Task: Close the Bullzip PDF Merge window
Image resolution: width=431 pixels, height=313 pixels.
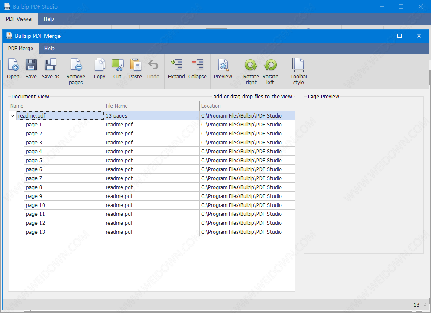Action: tap(419, 36)
